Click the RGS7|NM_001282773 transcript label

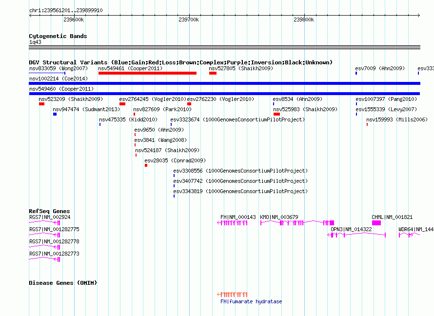(54, 254)
